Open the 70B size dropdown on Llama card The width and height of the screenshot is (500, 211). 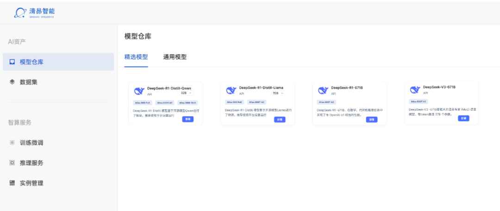click(278, 93)
